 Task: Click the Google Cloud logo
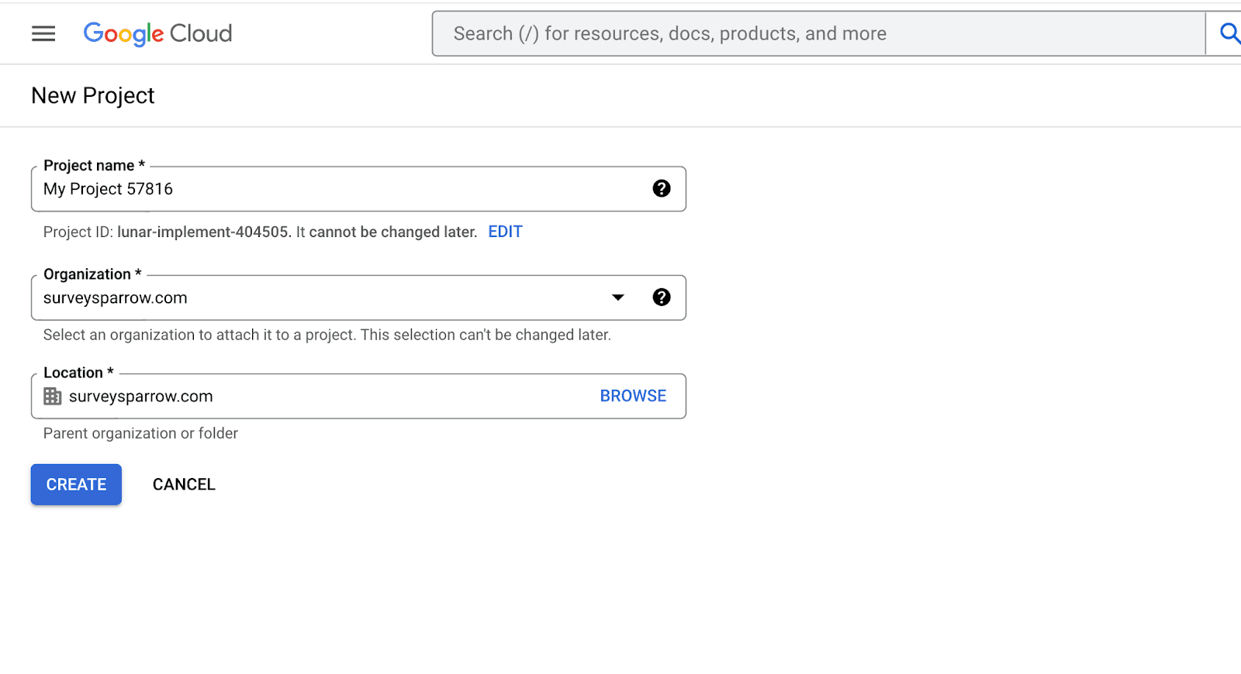[157, 33]
